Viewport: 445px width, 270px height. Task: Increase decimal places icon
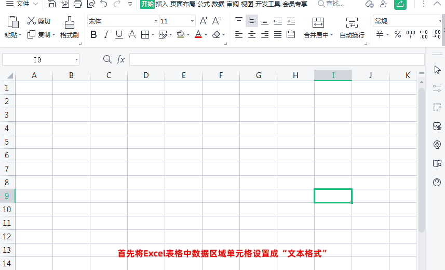click(x=424, y=35)
